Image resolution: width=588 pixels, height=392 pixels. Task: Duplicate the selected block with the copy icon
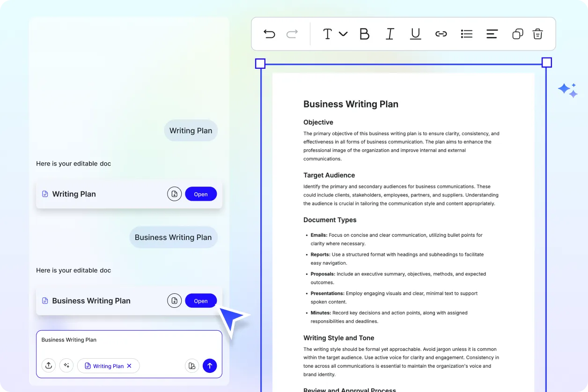coord(517,34)
